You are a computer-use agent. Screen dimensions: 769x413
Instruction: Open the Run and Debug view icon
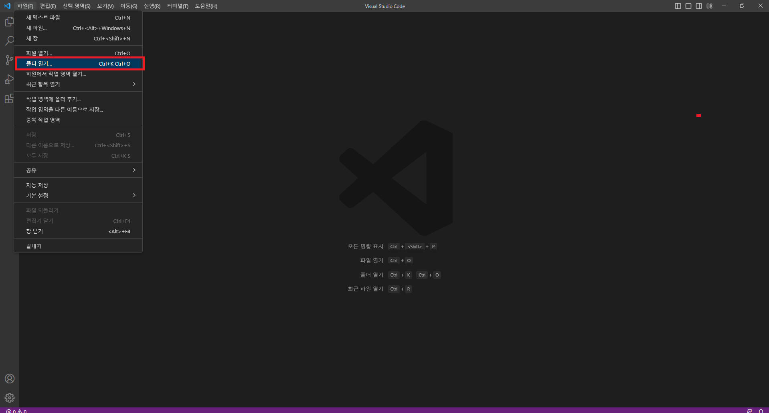[x=9, y=79]
